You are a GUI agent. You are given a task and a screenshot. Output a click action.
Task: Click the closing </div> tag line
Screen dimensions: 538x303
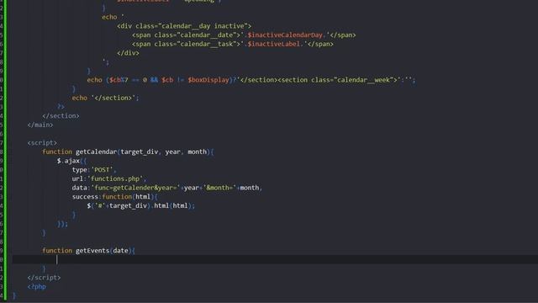point(128,53)
